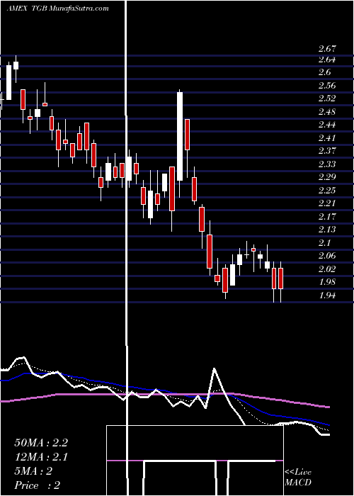
Task: Click the 2.44 price axis label
Action: click(x=327, y=125)
